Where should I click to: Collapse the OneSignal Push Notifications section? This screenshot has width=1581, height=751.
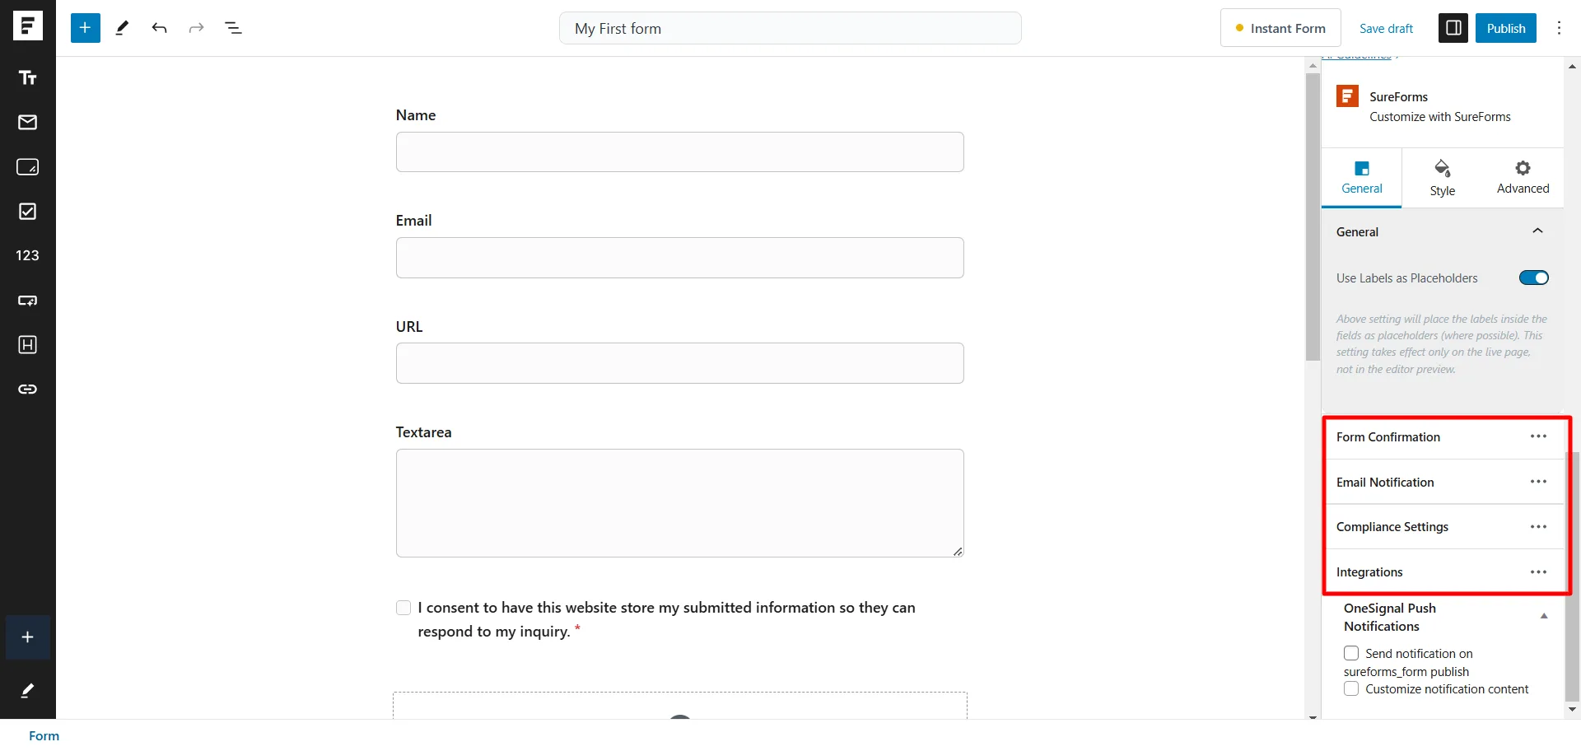(1544, 616)
